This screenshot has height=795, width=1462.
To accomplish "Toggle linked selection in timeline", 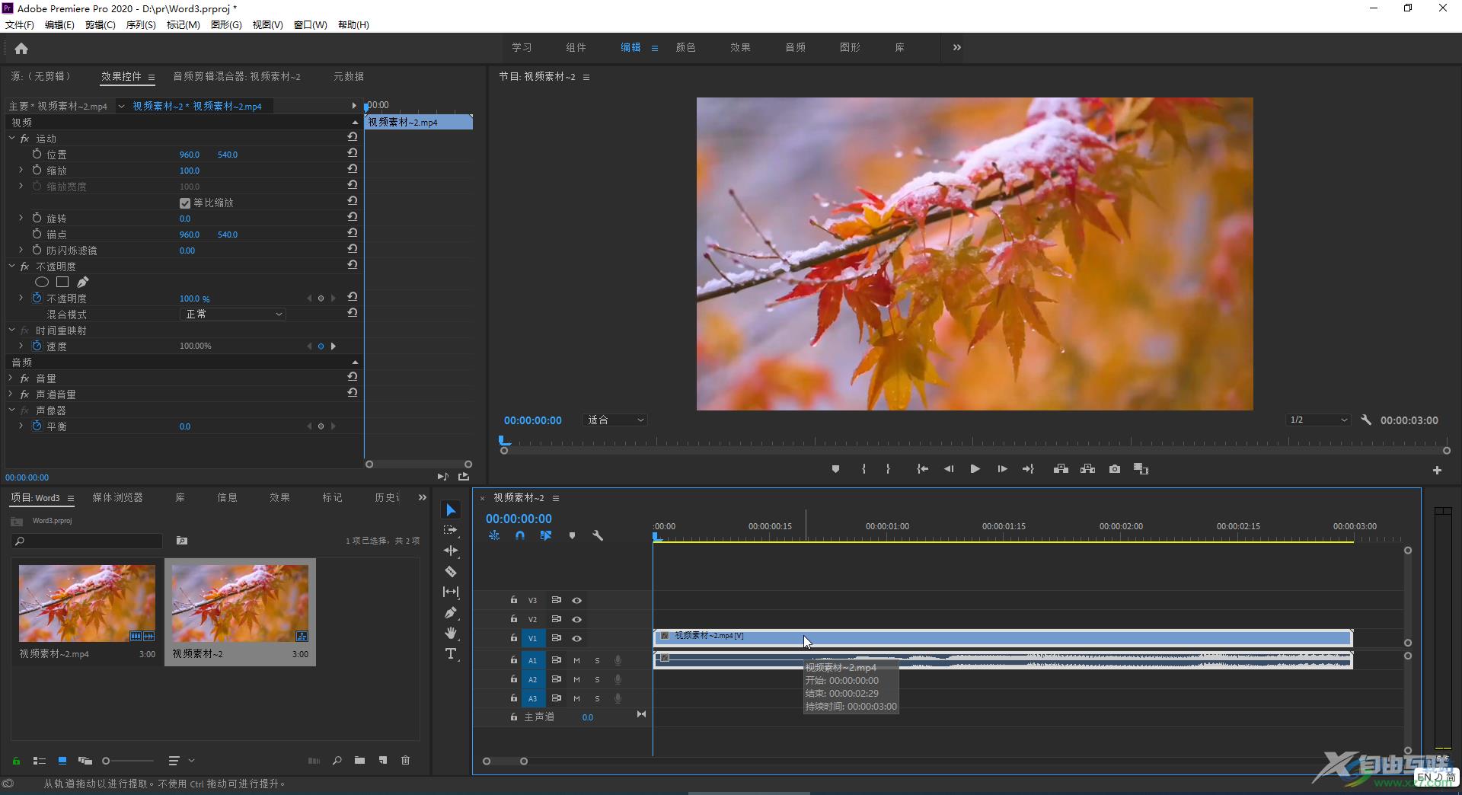I will coord(546,536).
